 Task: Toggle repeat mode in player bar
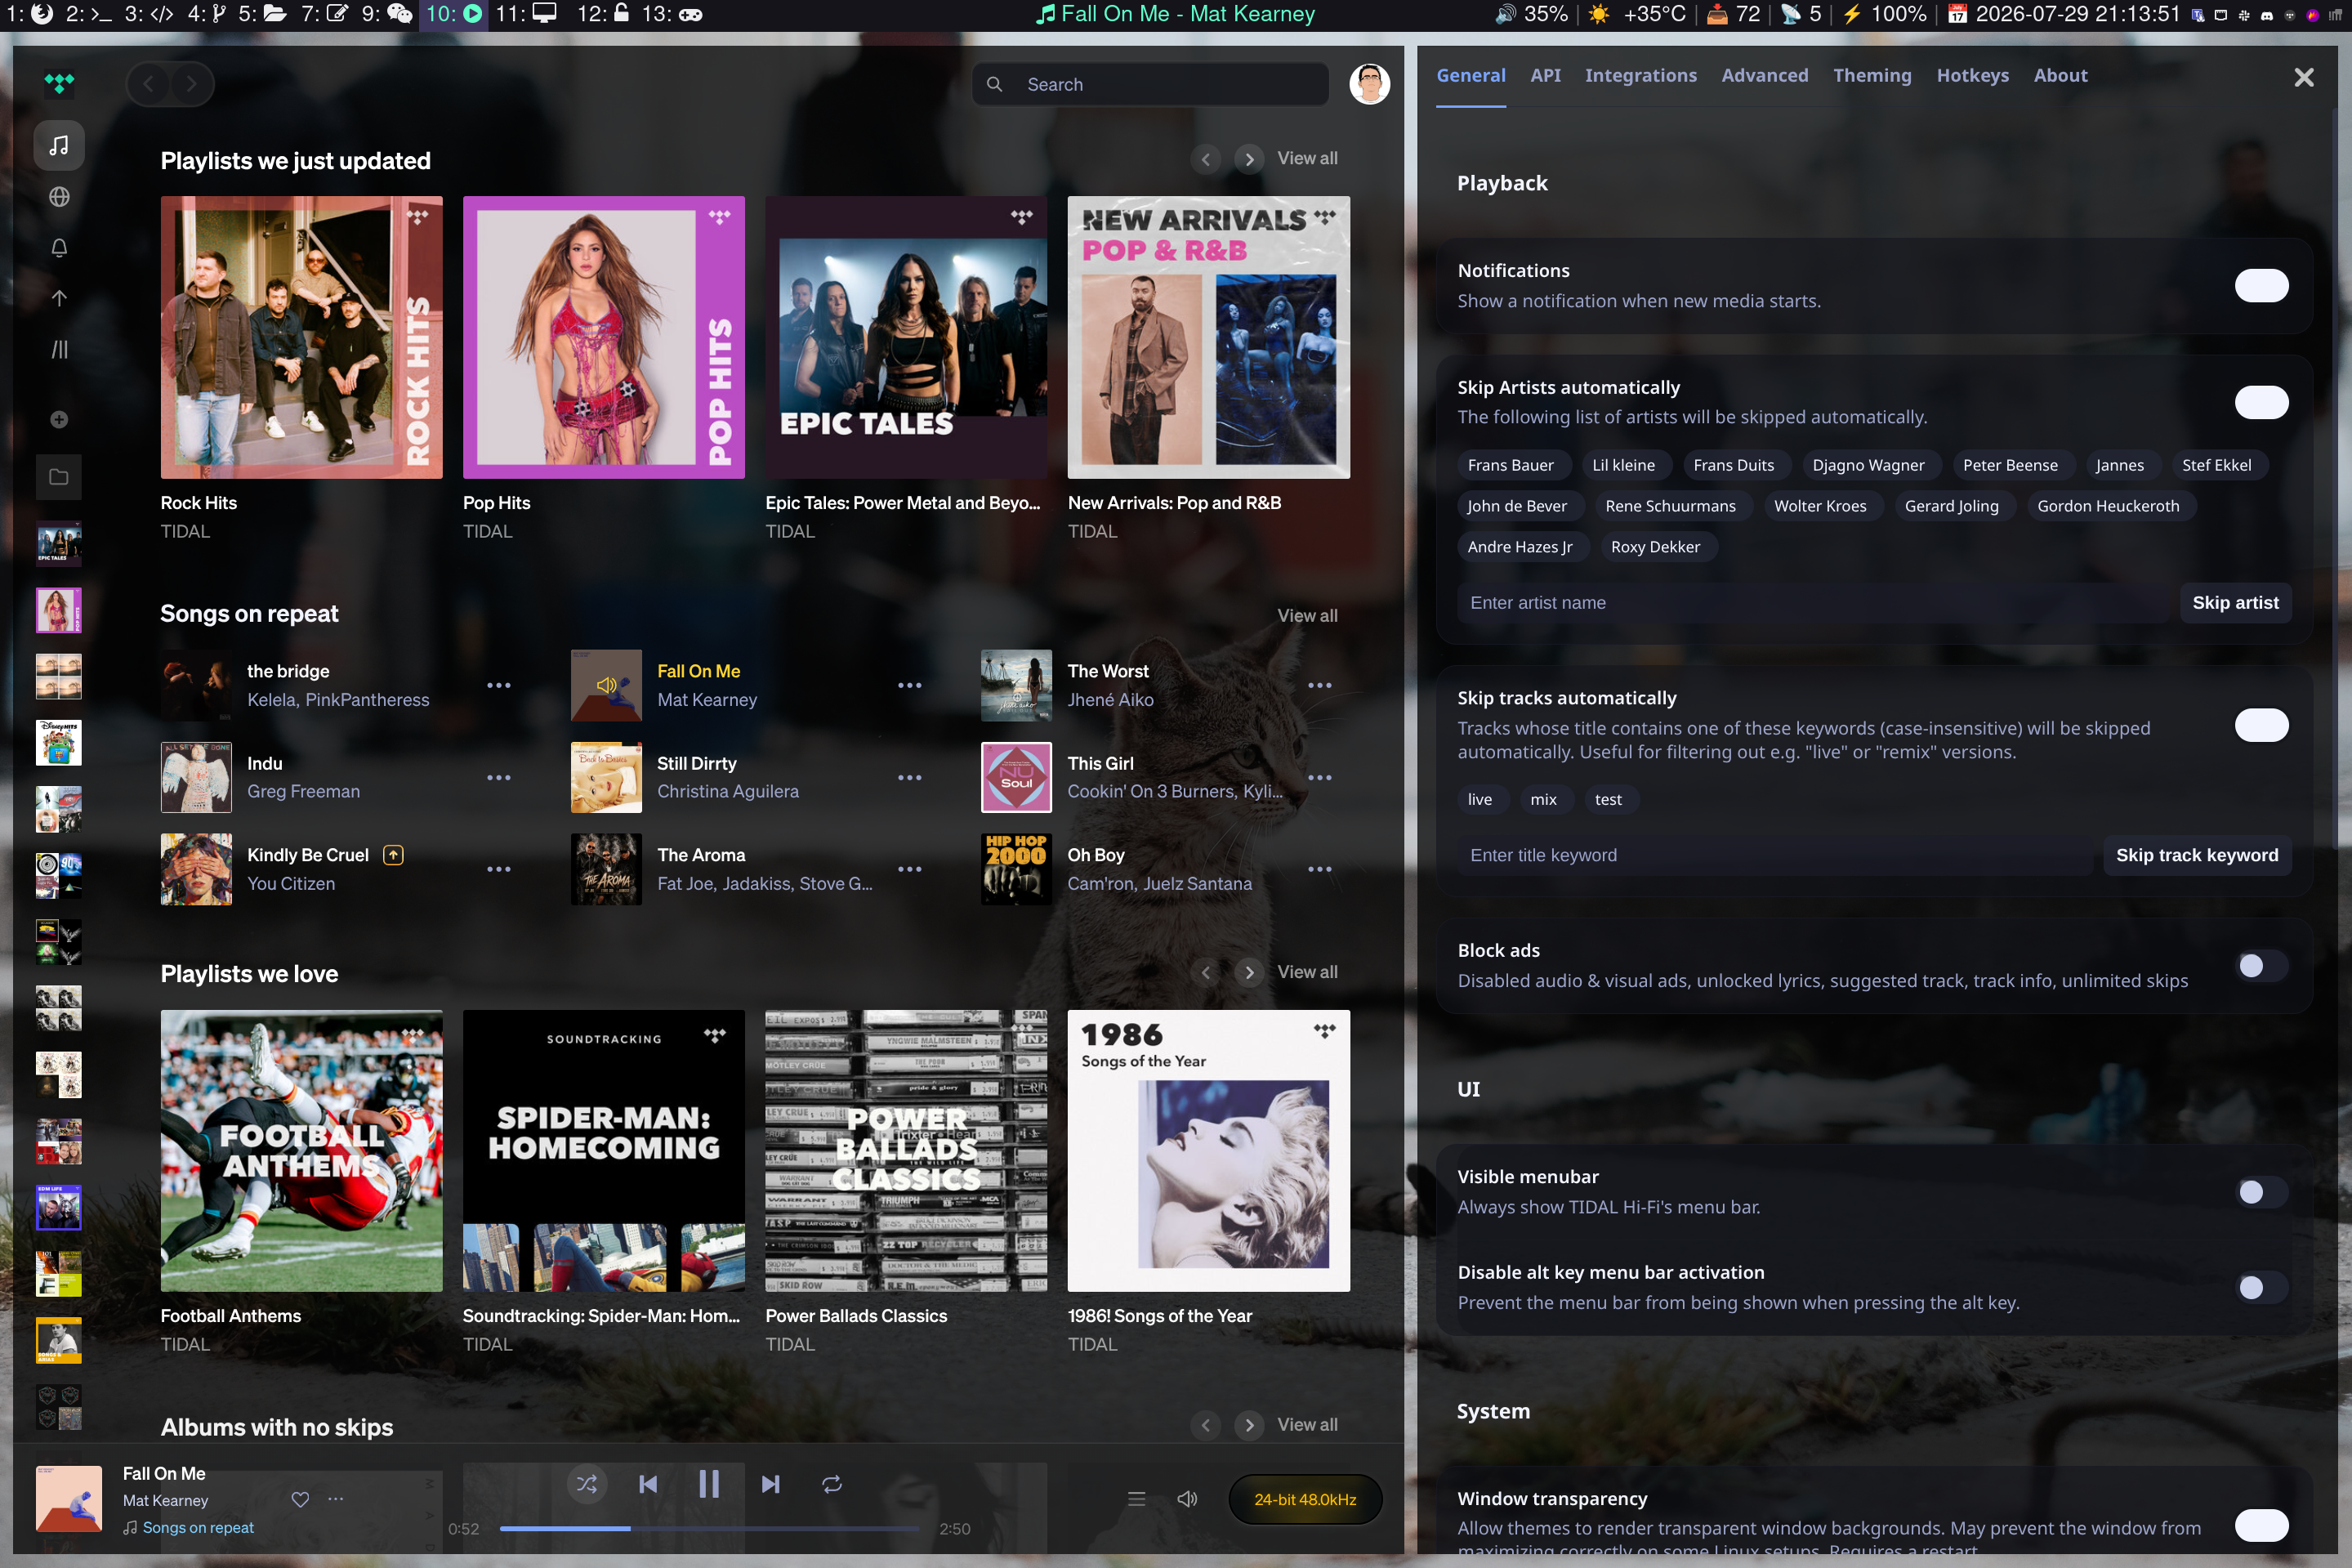pyautogui.click(x=832, y=1484)
